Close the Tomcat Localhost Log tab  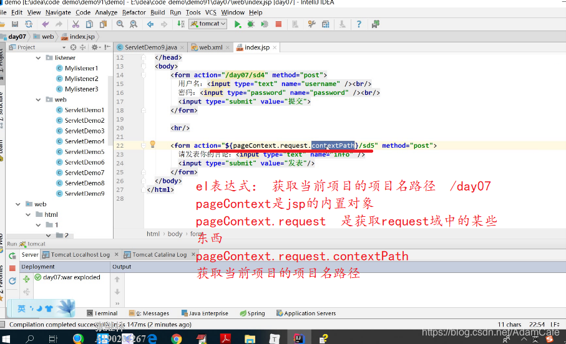point(116,255)
